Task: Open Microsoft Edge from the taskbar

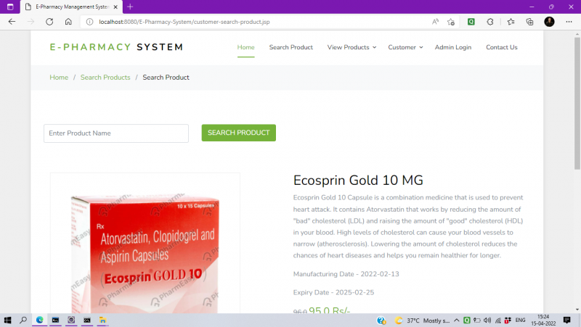Action: click(x=40, y=320)
